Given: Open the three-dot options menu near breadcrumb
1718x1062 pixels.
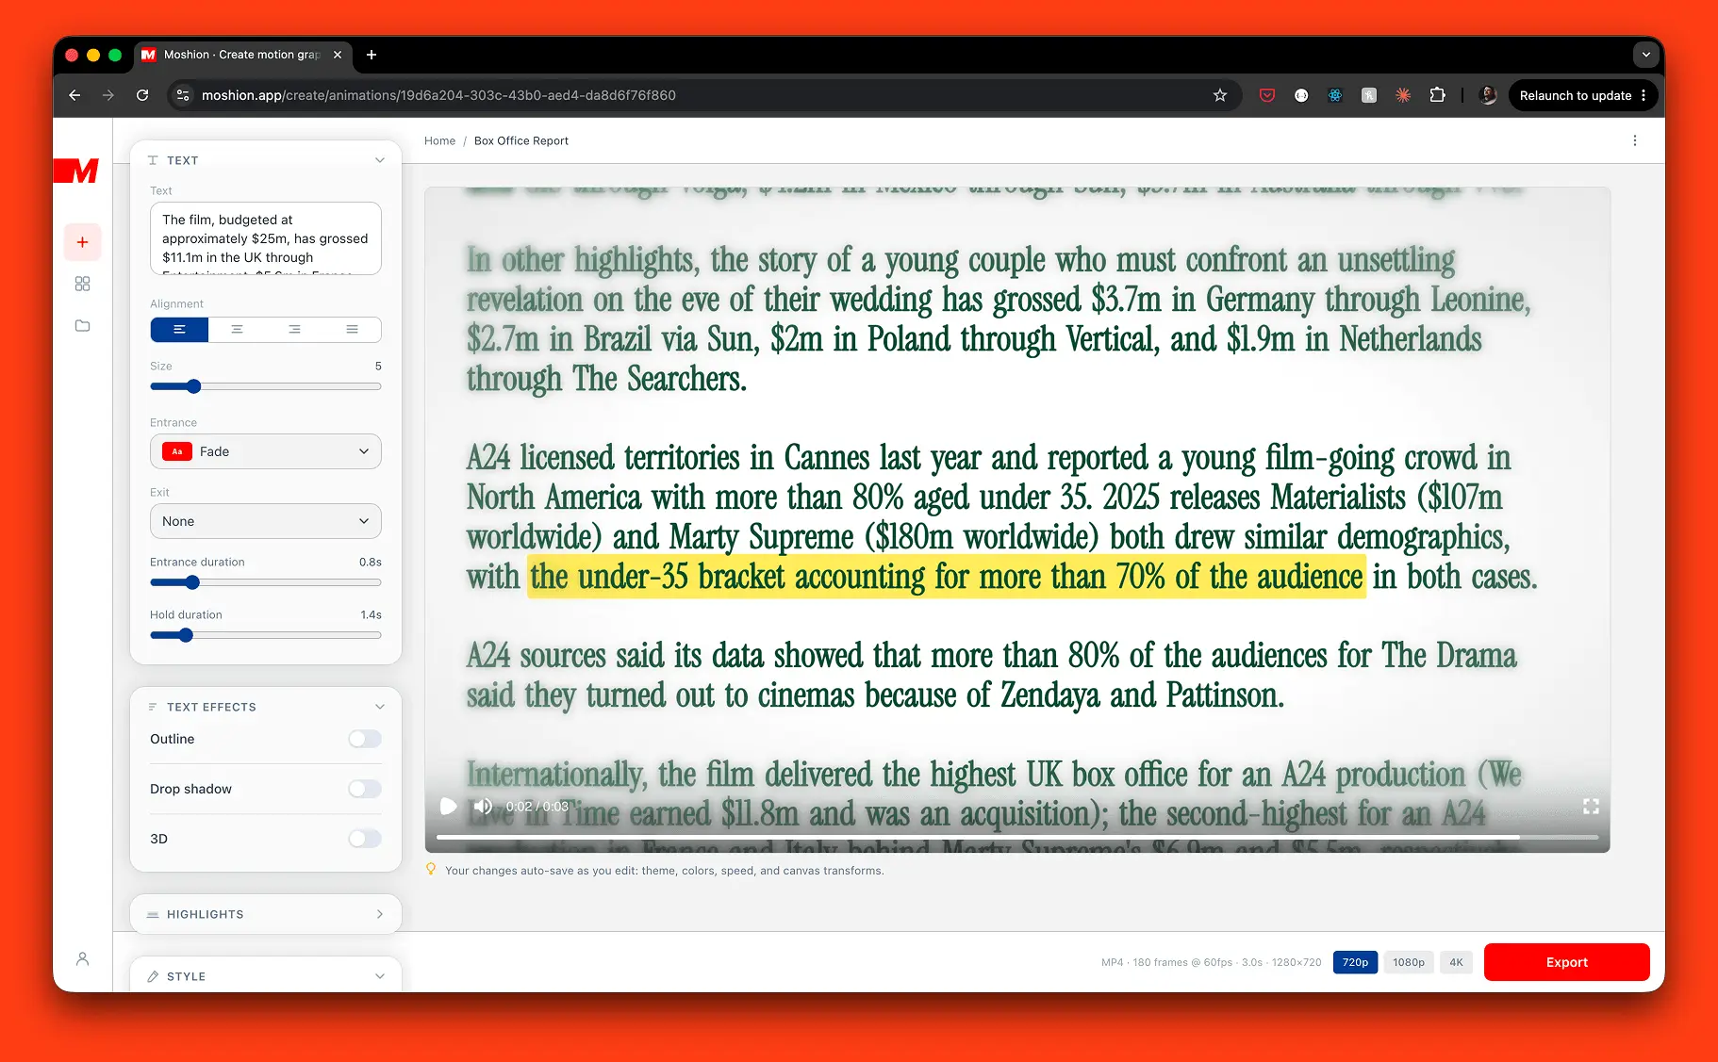Looking at the screenshot, I should [x=1635, y=140].
